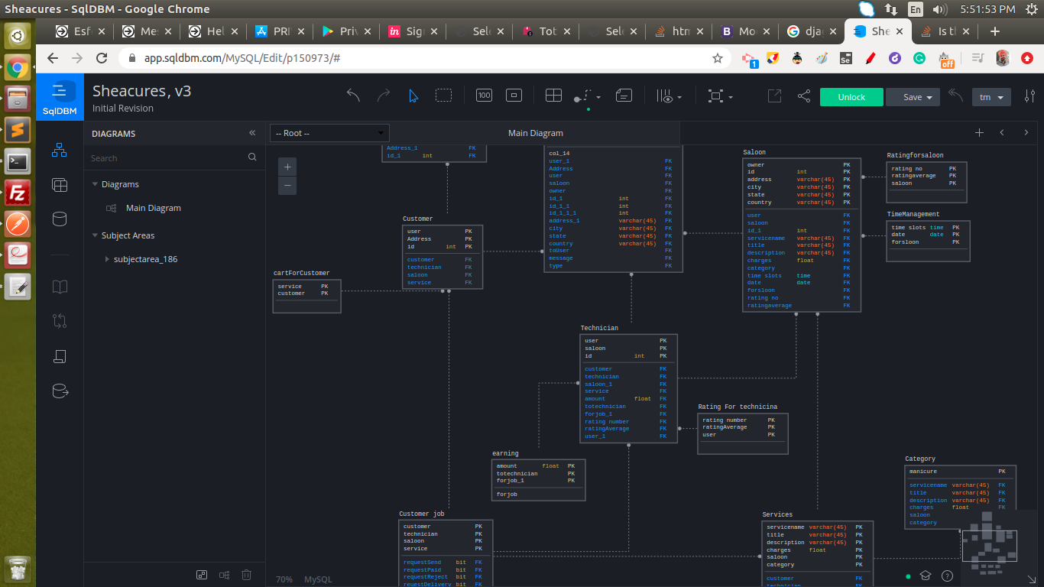Viewport: 1044px width, 587px height.
Task: Collapse the DIAGRAMS side panel
Action: point(252,133)
